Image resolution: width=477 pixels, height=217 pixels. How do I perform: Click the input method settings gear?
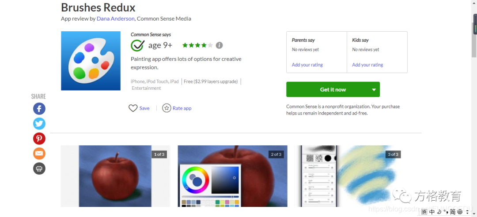460,212
